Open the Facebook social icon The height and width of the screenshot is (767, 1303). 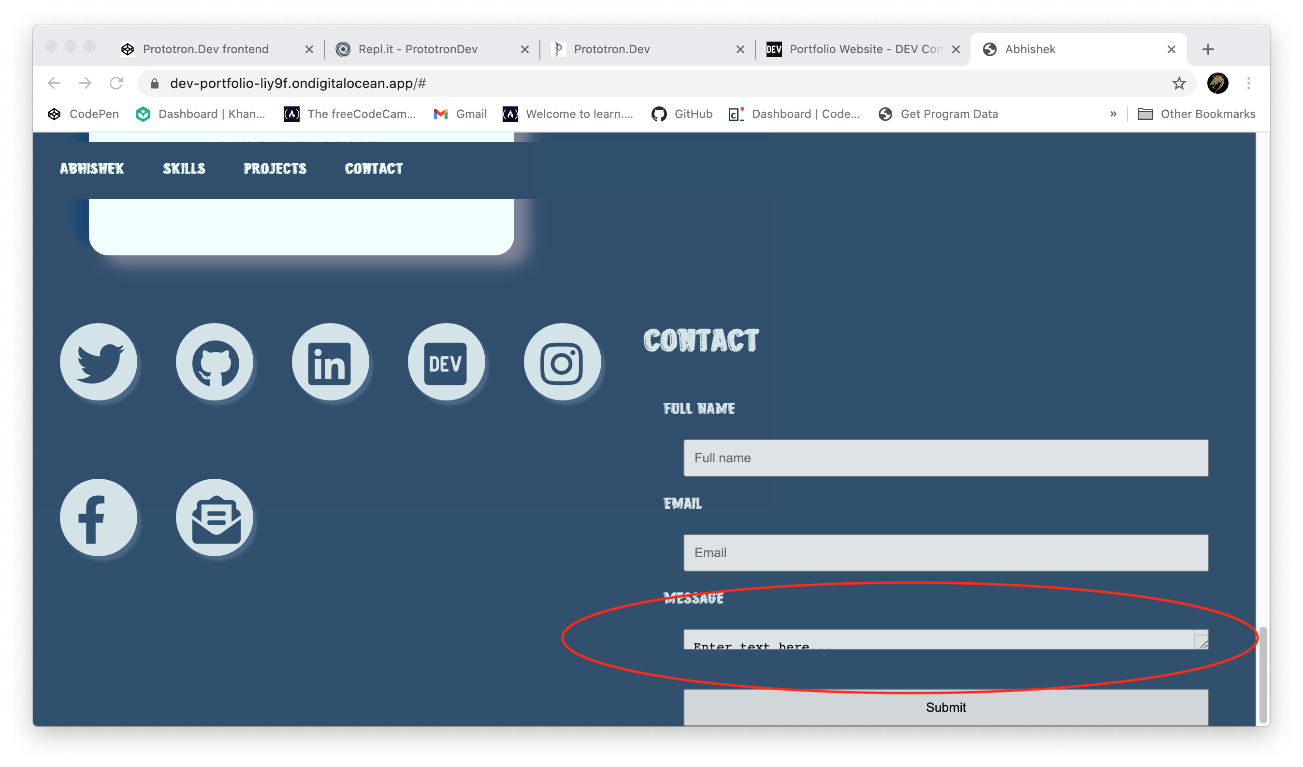coord(98,517)
